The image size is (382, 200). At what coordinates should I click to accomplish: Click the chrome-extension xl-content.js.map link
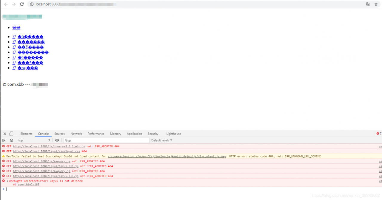[x=167, y=156]
